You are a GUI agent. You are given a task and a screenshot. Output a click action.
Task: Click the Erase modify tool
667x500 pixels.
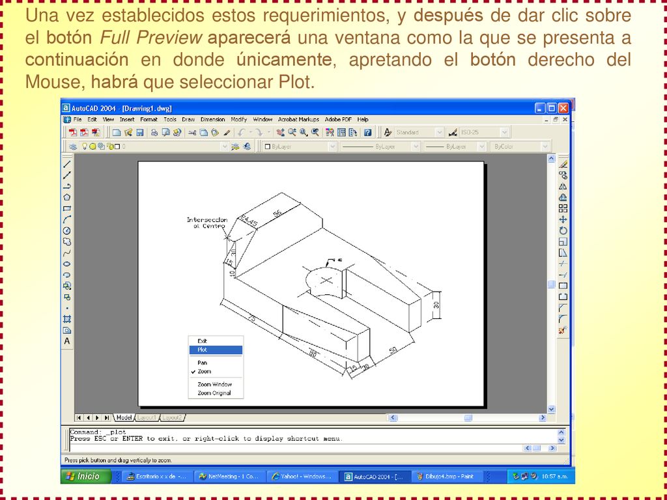[x=563, y=164]
